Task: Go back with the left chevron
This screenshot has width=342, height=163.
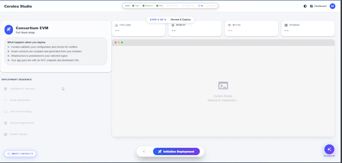Action: pyautogui.click(x=144, y=151)
